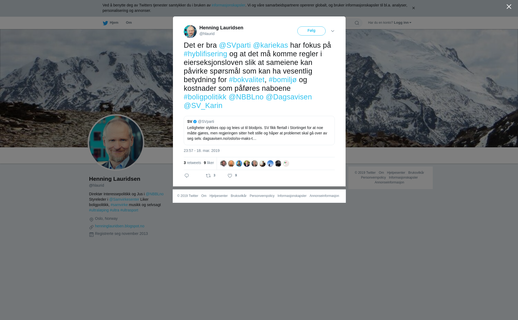The image size is (518, 320).
Task: Click the SV logo liker avatar
Action: click(286, 164)
